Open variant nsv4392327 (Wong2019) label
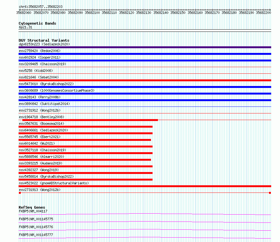This screenshot has width=280, height=242. [39, 170]
